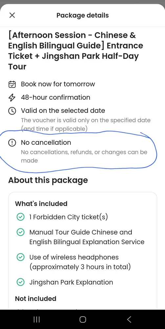Viewport: 165px width, 329px height.
Task: Tap the Valid on the selected date label
Action: tap(63, 111)
